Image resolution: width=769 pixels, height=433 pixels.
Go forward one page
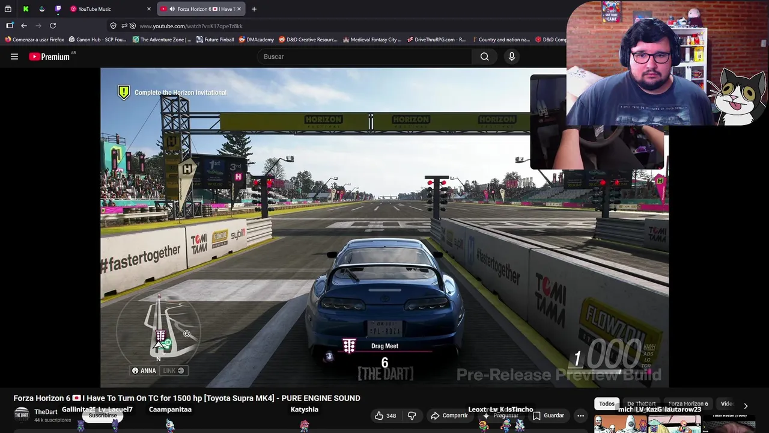[x=38, y=26]
